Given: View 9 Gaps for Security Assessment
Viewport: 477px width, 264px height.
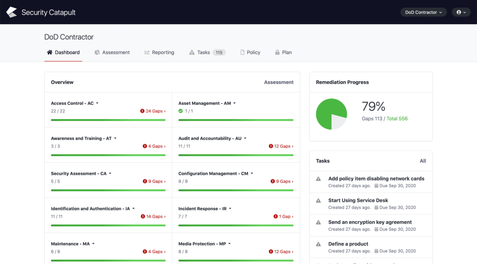Looking at the screenshot, I should click(x=154, y=181).
